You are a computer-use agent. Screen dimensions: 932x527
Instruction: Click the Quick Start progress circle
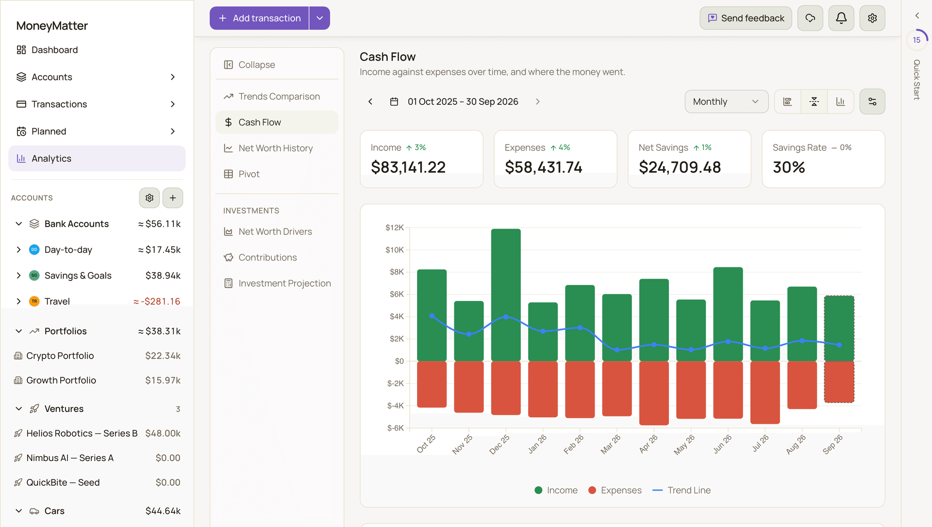click(x=916, y=40)
